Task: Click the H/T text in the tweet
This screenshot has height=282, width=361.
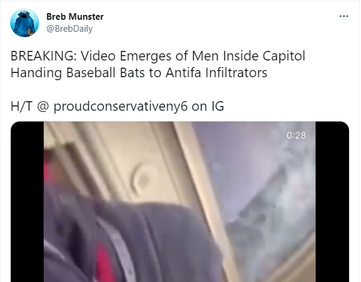Action: point(22,107)
